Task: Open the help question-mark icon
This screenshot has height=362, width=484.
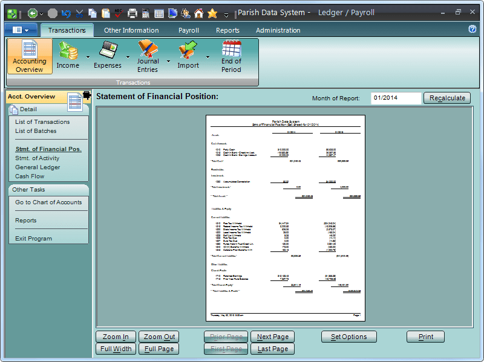Action: pyautogui.click(x=473, y=29)
